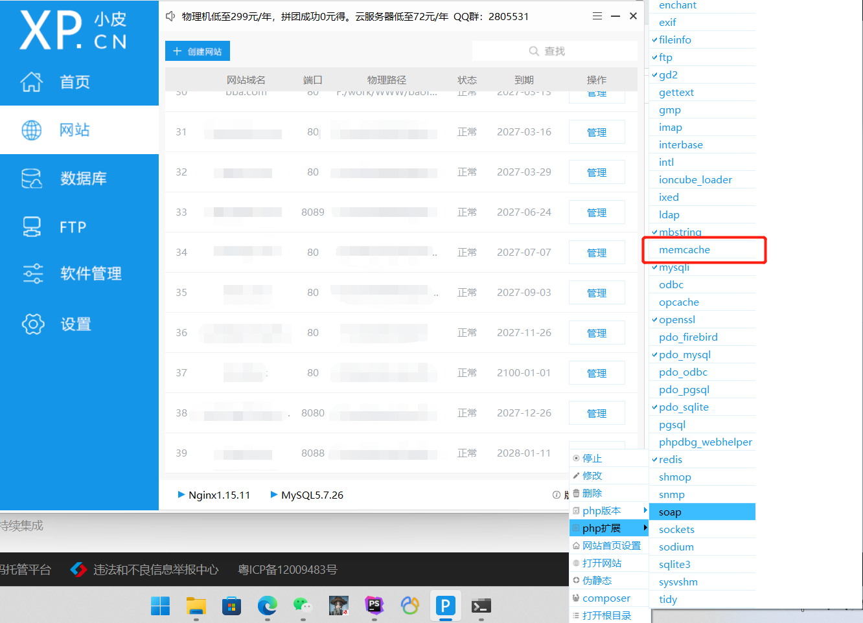
Task: Open 软件管理 via its sliders icon
Action: tap(32, 273)
